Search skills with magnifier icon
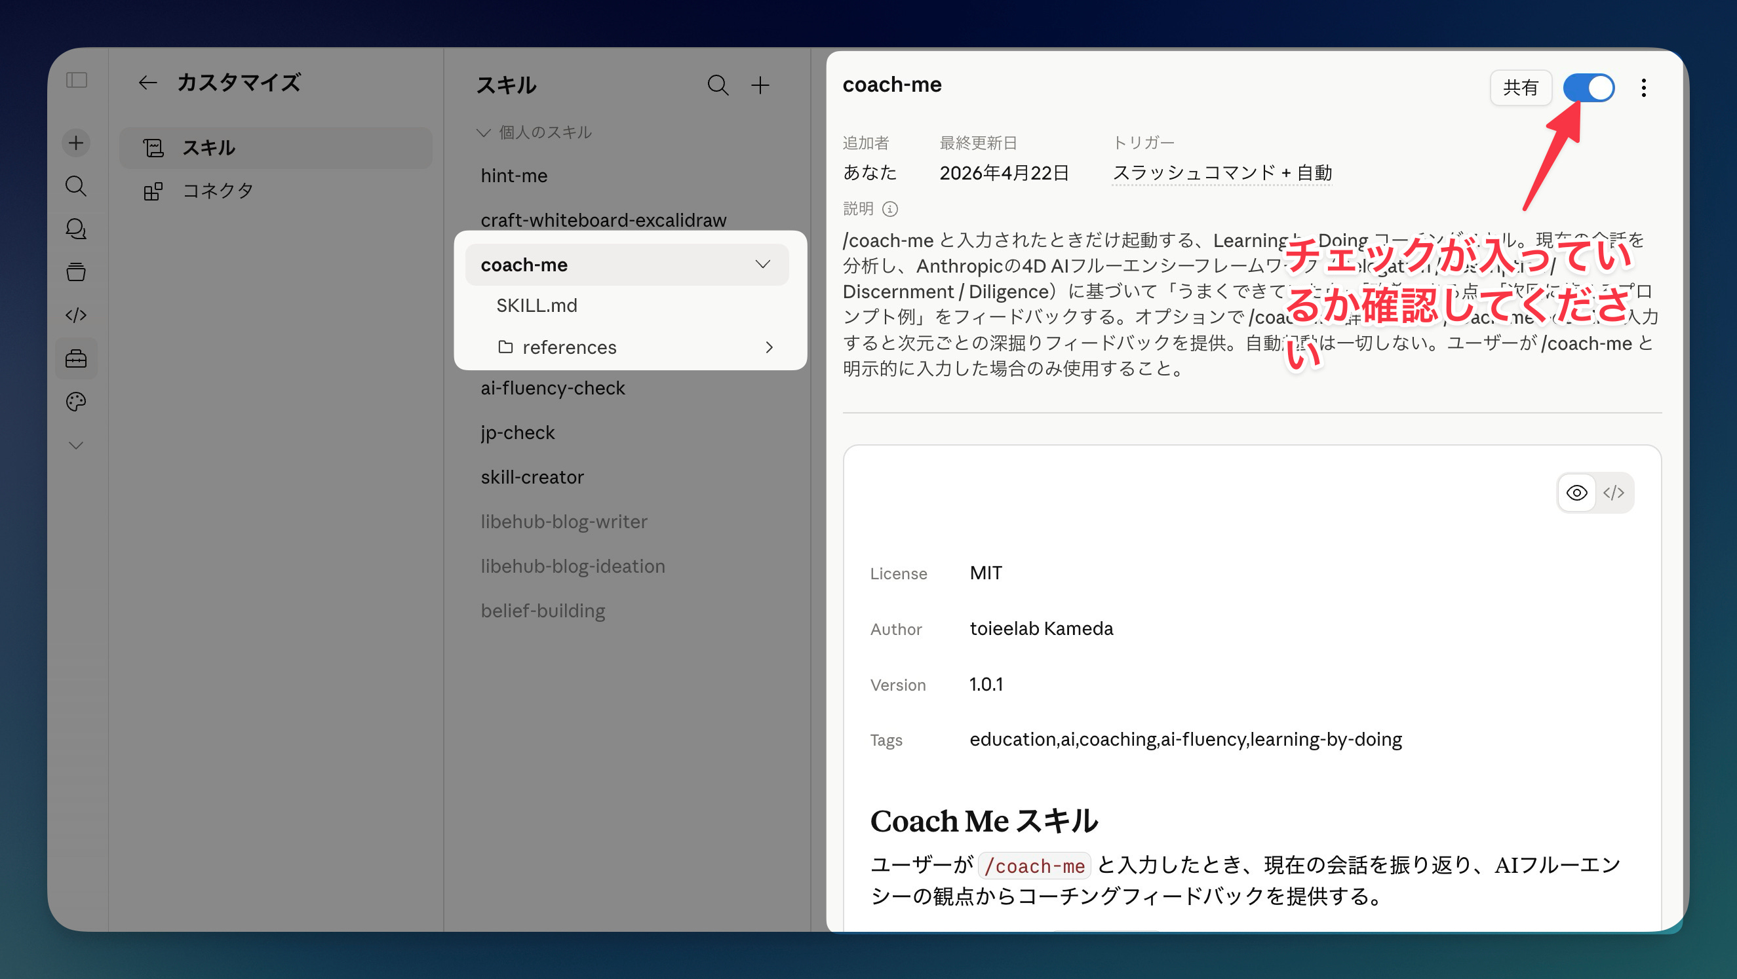This screenshot has height=979, width=1737. pos(718,85)
